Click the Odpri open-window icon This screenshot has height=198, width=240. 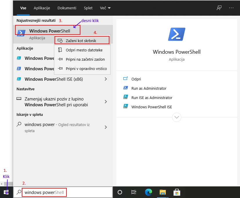pyautogui.click(x=125, y=79)
